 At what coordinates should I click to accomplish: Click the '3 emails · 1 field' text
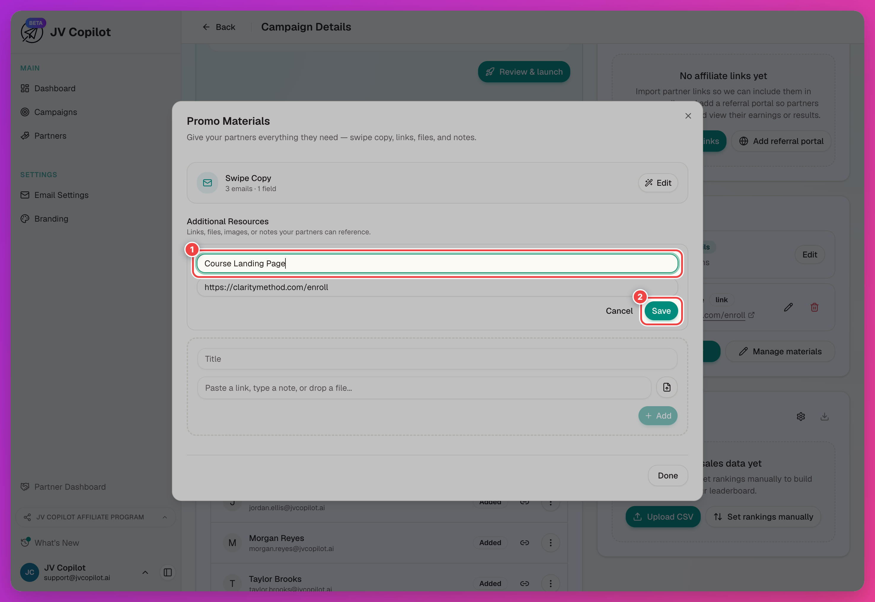point(250,189)
